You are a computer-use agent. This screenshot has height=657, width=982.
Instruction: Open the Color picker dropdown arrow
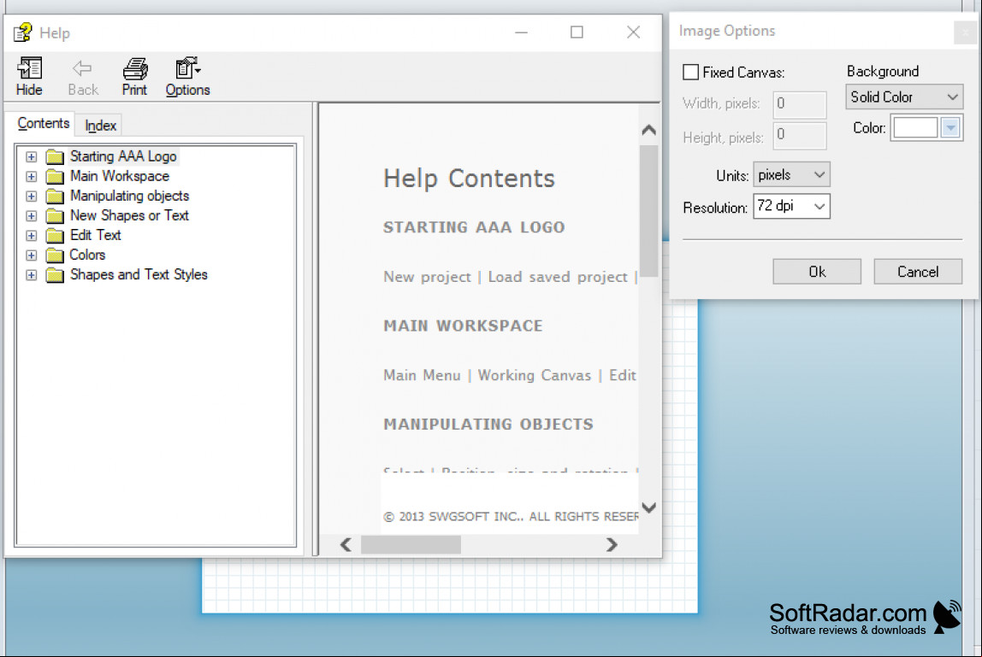[950, 127]
